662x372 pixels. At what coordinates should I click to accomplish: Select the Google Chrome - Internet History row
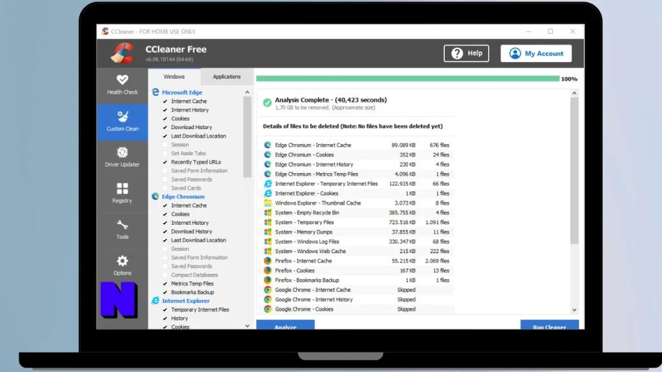[358, 300]
